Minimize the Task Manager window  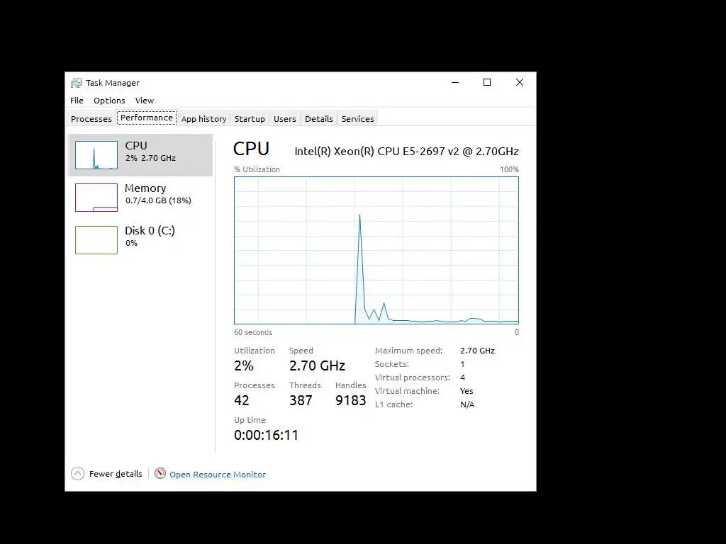pyautogui.click(x=455, y=82)
